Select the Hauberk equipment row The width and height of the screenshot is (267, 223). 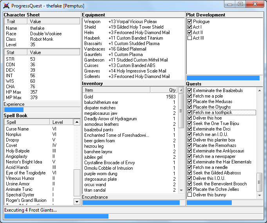(x=133, y=38)
